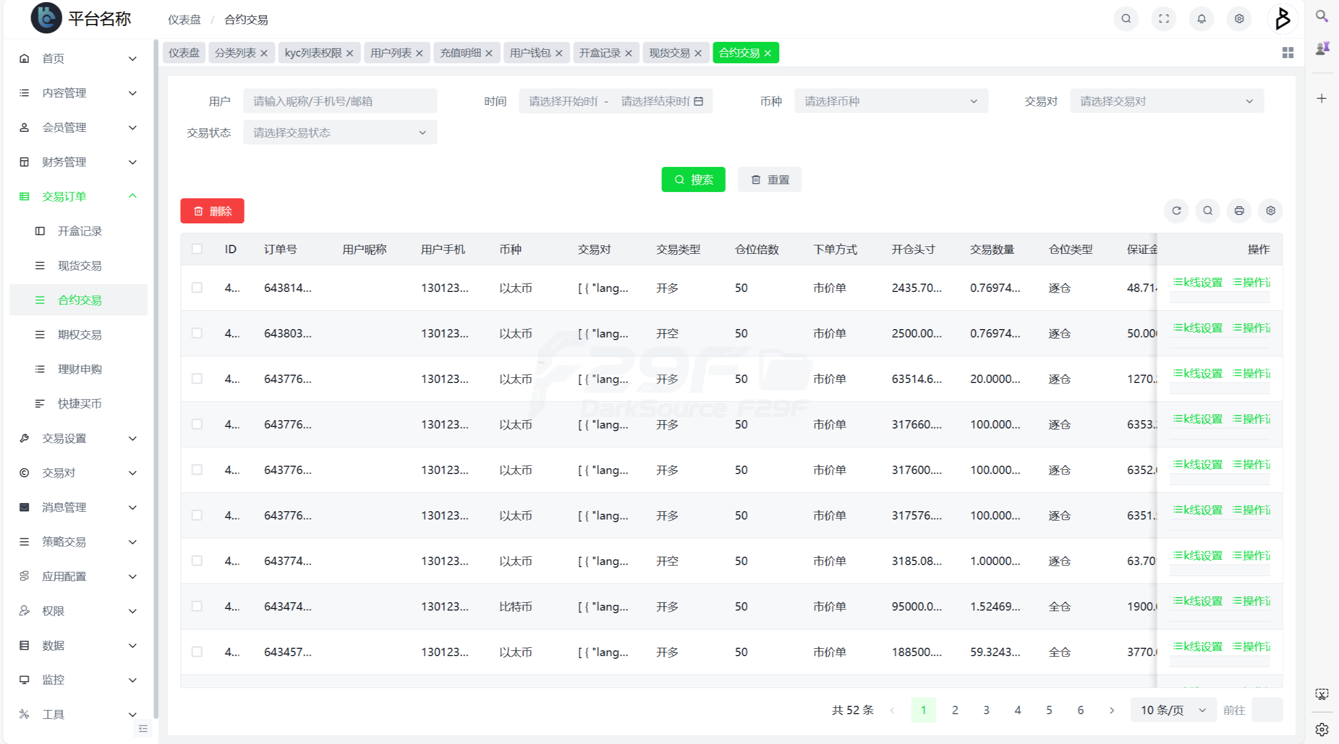Check the row with order 643814...

197,288
